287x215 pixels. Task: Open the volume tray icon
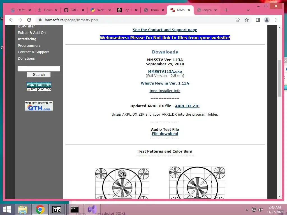click(x=260, y=210)
